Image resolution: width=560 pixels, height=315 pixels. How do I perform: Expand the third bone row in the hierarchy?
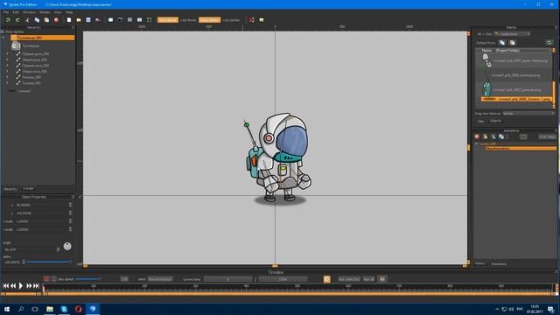pos(7,66)
